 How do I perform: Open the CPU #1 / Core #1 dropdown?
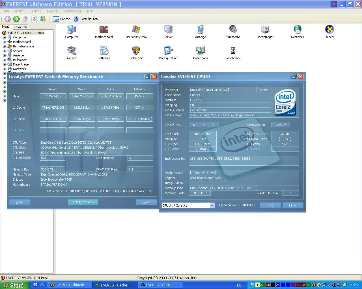tap(212, 205)
